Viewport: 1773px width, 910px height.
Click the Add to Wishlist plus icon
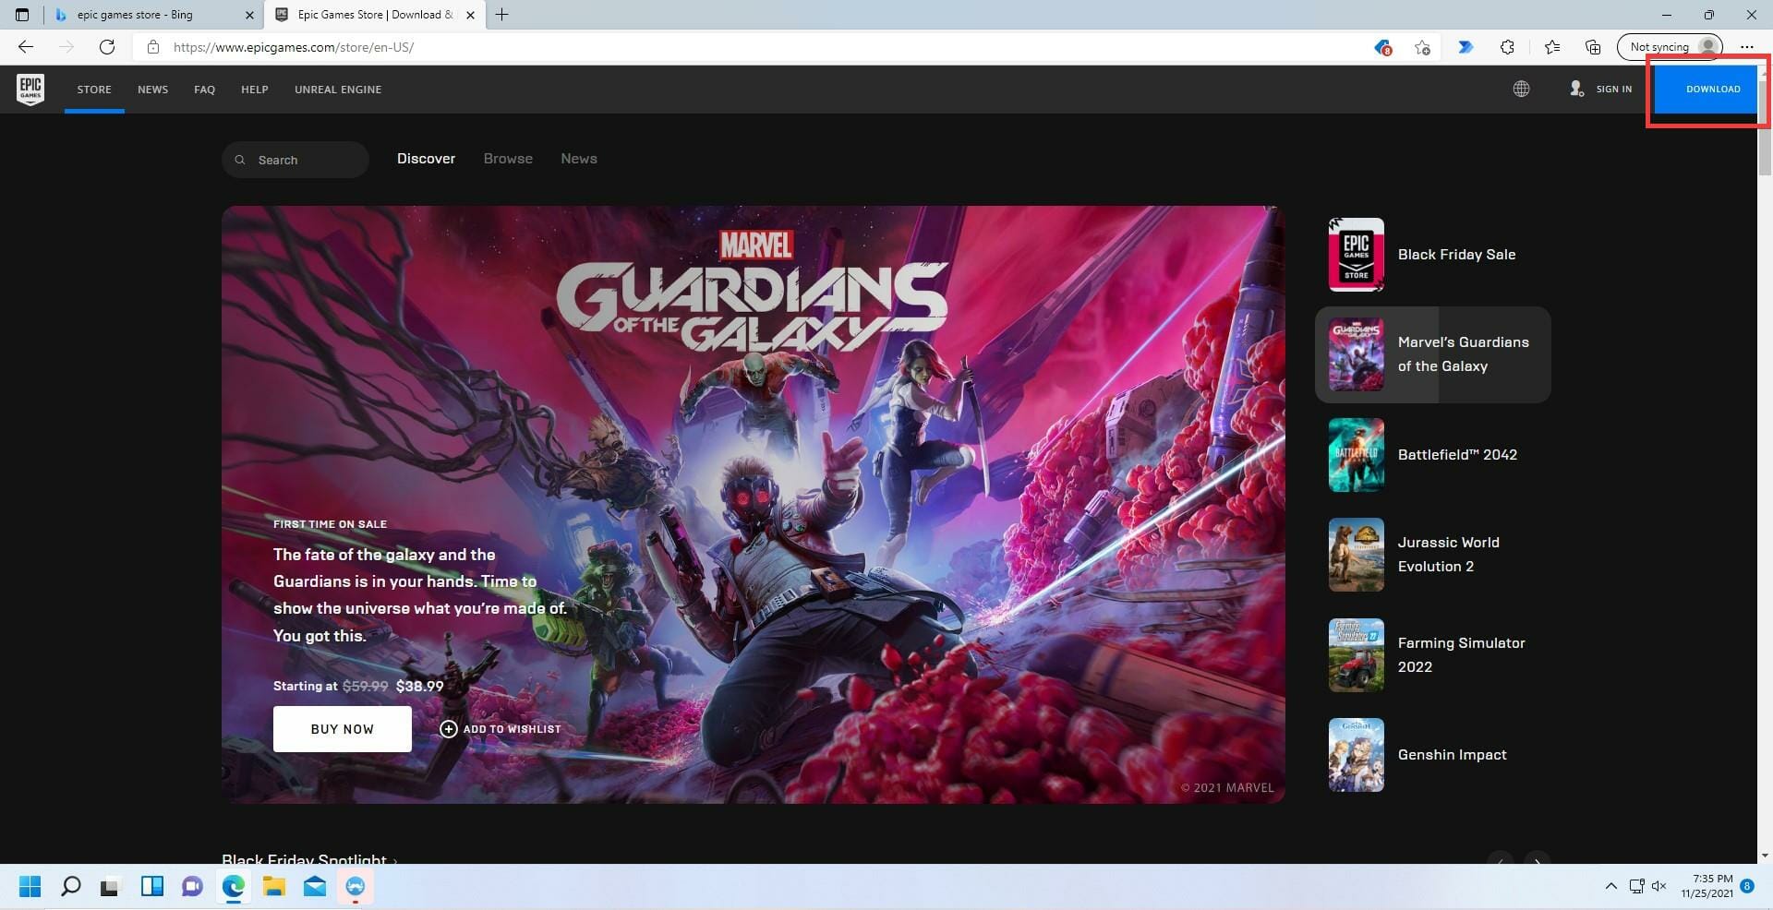tap(449, 729)
